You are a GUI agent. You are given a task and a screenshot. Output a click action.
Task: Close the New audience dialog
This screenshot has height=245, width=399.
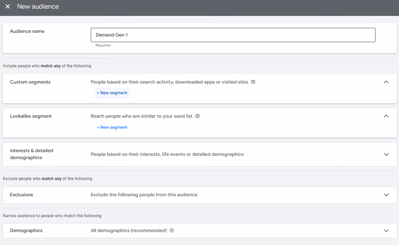pos(8,7)
